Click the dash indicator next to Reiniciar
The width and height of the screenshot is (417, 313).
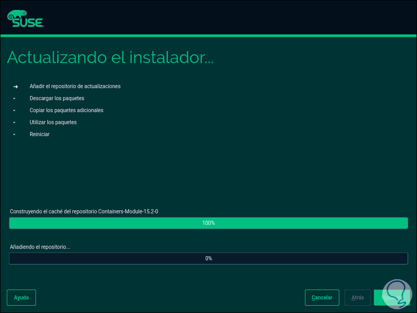[x=14, y=134]
